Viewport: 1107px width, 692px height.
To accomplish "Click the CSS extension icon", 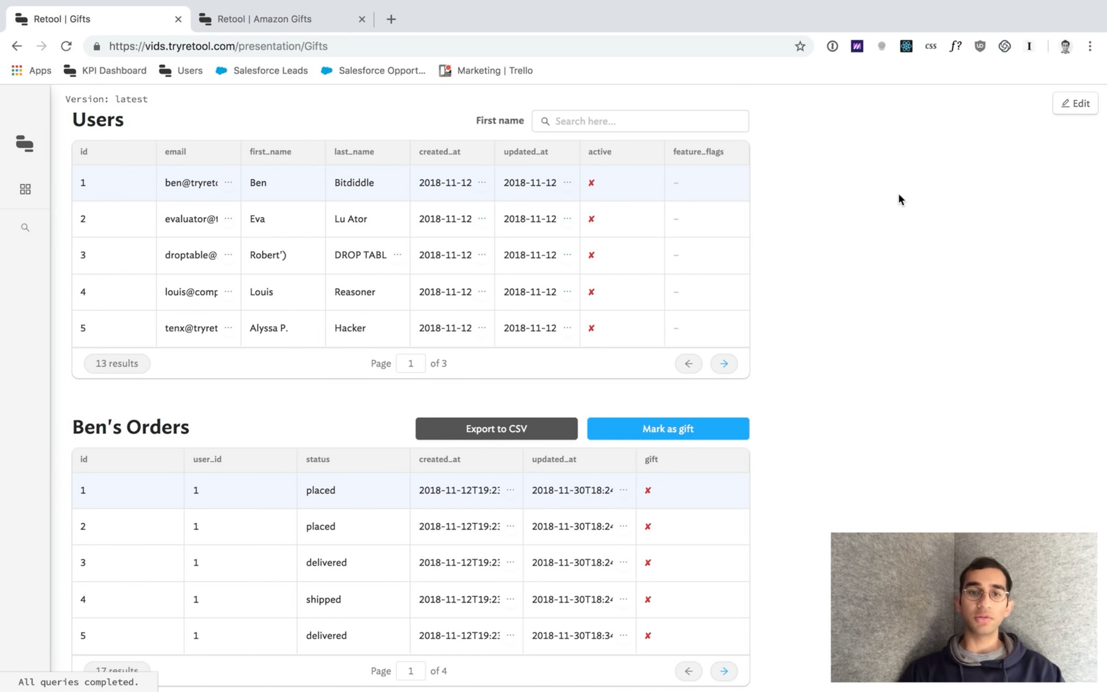I will click(x=930, y=47).
